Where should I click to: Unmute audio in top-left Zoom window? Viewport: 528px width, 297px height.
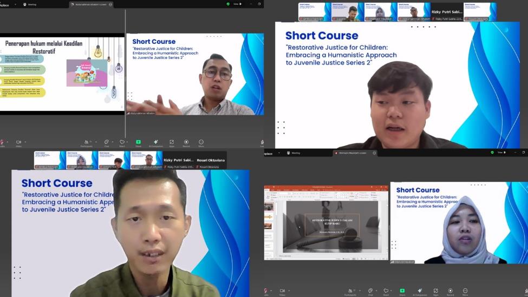pyautogui.click(x=2, y=142)
